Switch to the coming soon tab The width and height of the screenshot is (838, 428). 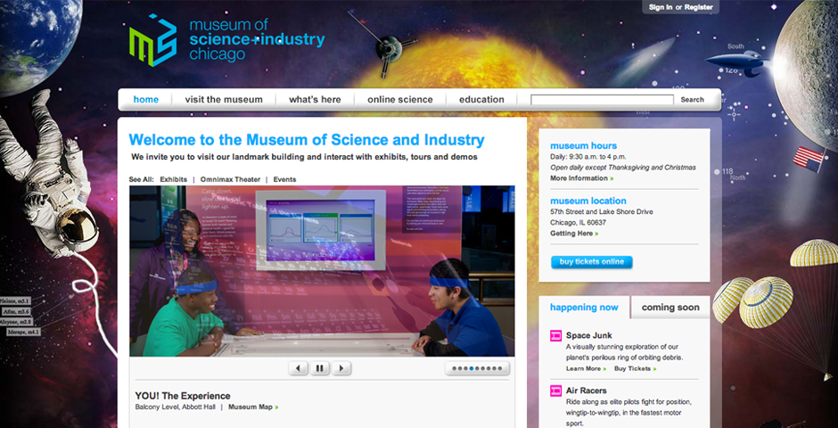tap(670, 308)
